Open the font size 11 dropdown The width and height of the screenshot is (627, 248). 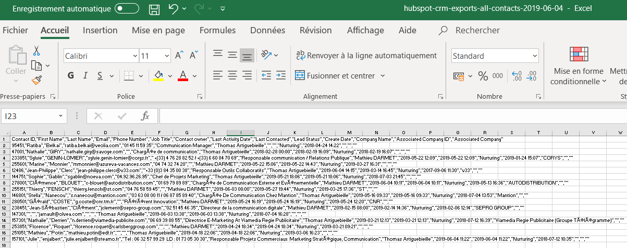[166, 56]
